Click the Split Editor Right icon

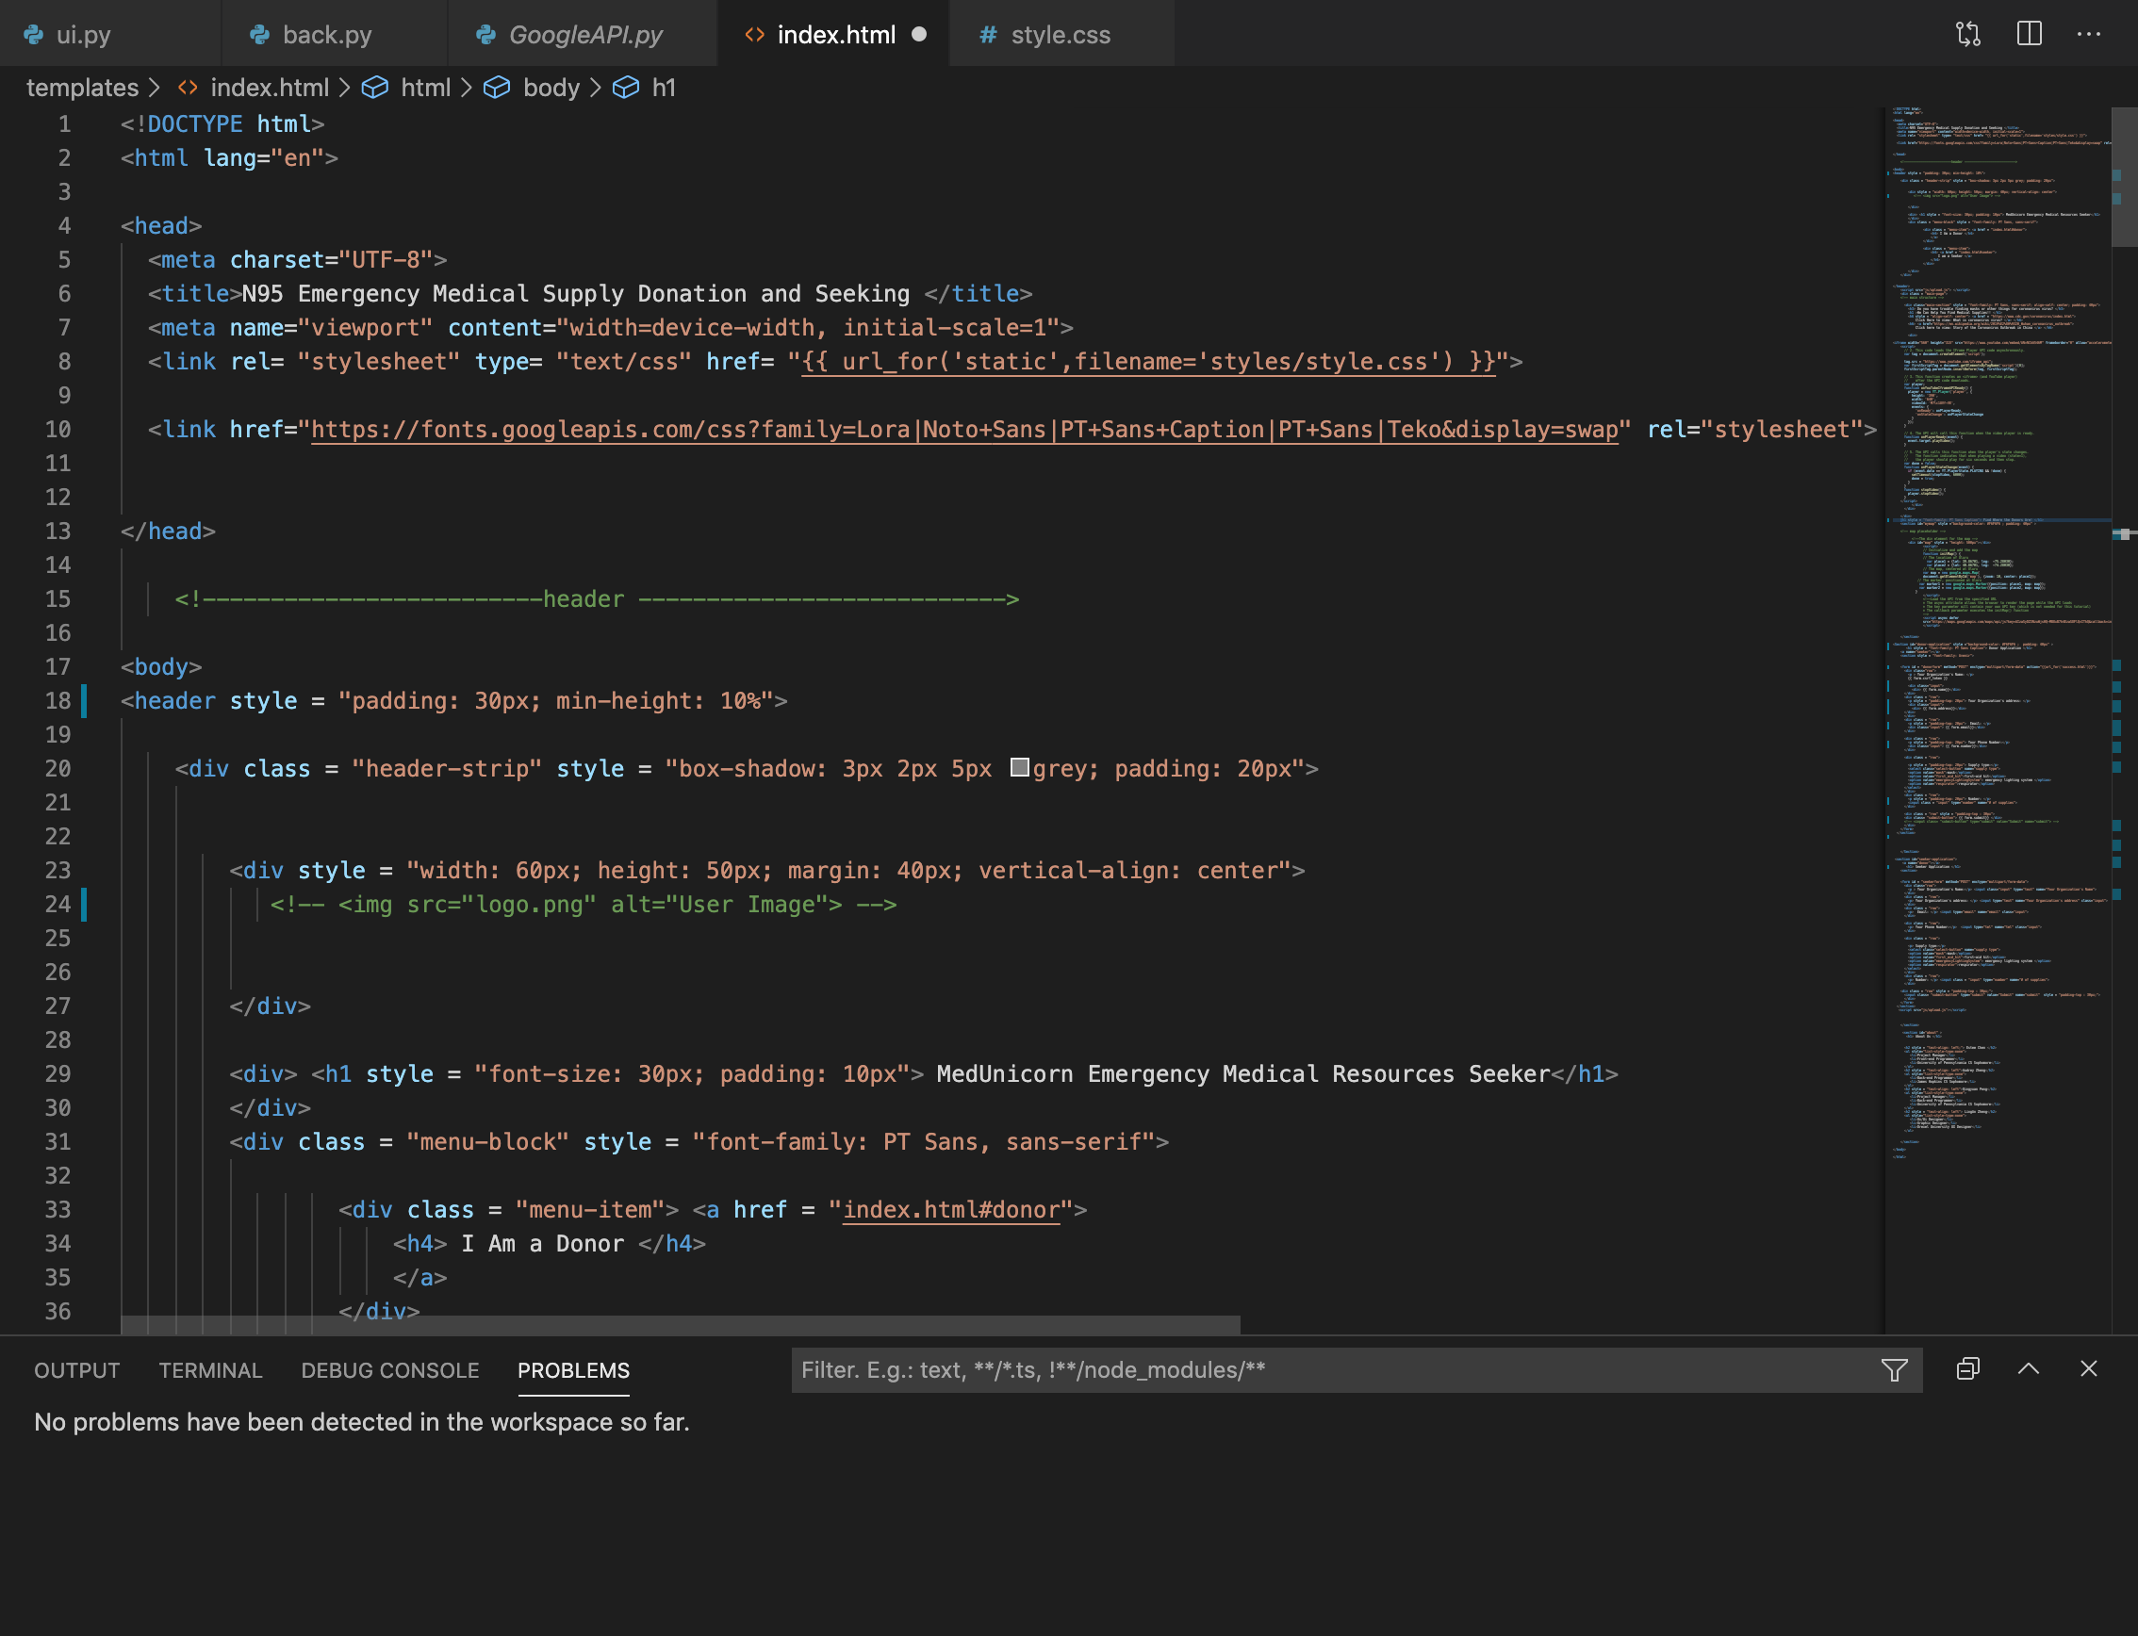(x=2029, y=35)
